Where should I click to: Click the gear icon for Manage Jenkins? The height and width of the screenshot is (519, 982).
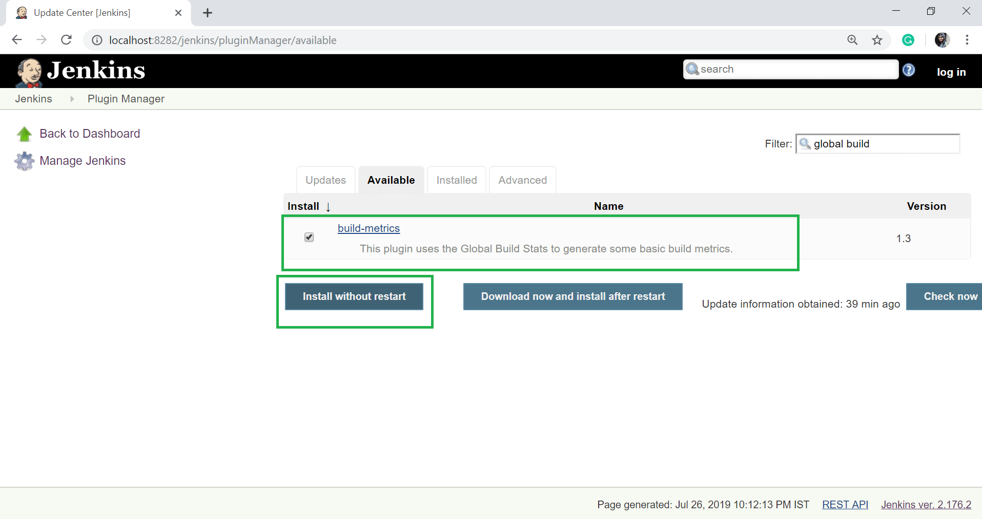click(x=24, y=161)
